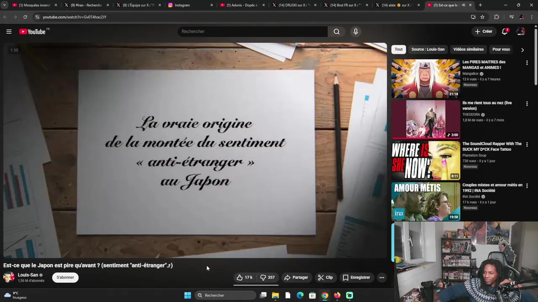Subscribe with the S'abonner button

tap(65, 277)
